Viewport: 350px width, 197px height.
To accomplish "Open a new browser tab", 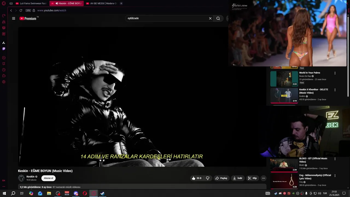I will coord(121,4).
